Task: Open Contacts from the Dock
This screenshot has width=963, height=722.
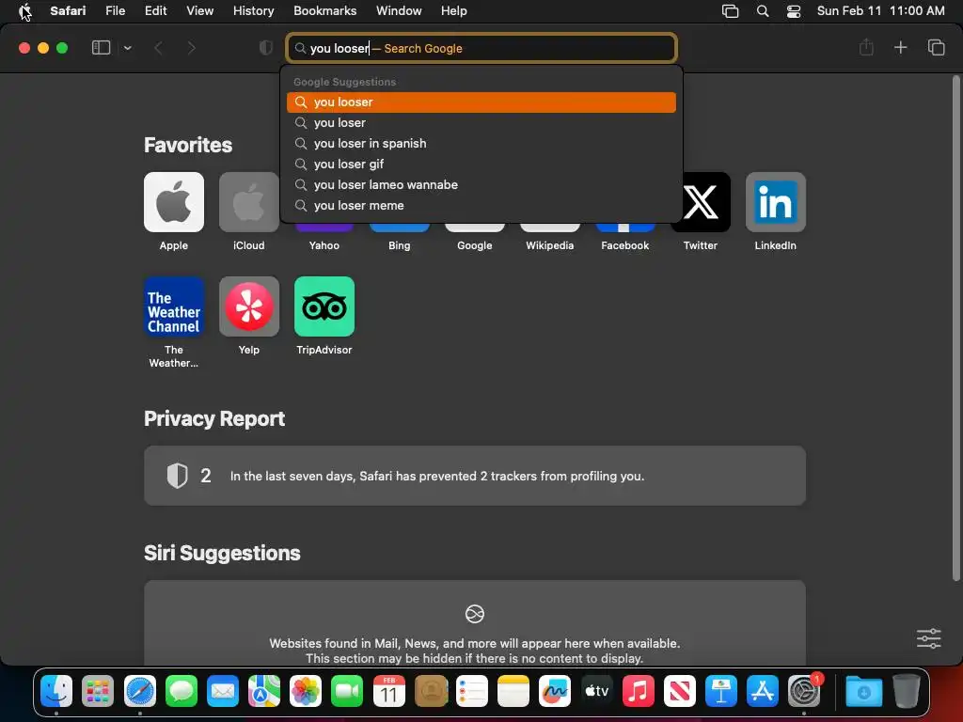Action: pos(431,691)
